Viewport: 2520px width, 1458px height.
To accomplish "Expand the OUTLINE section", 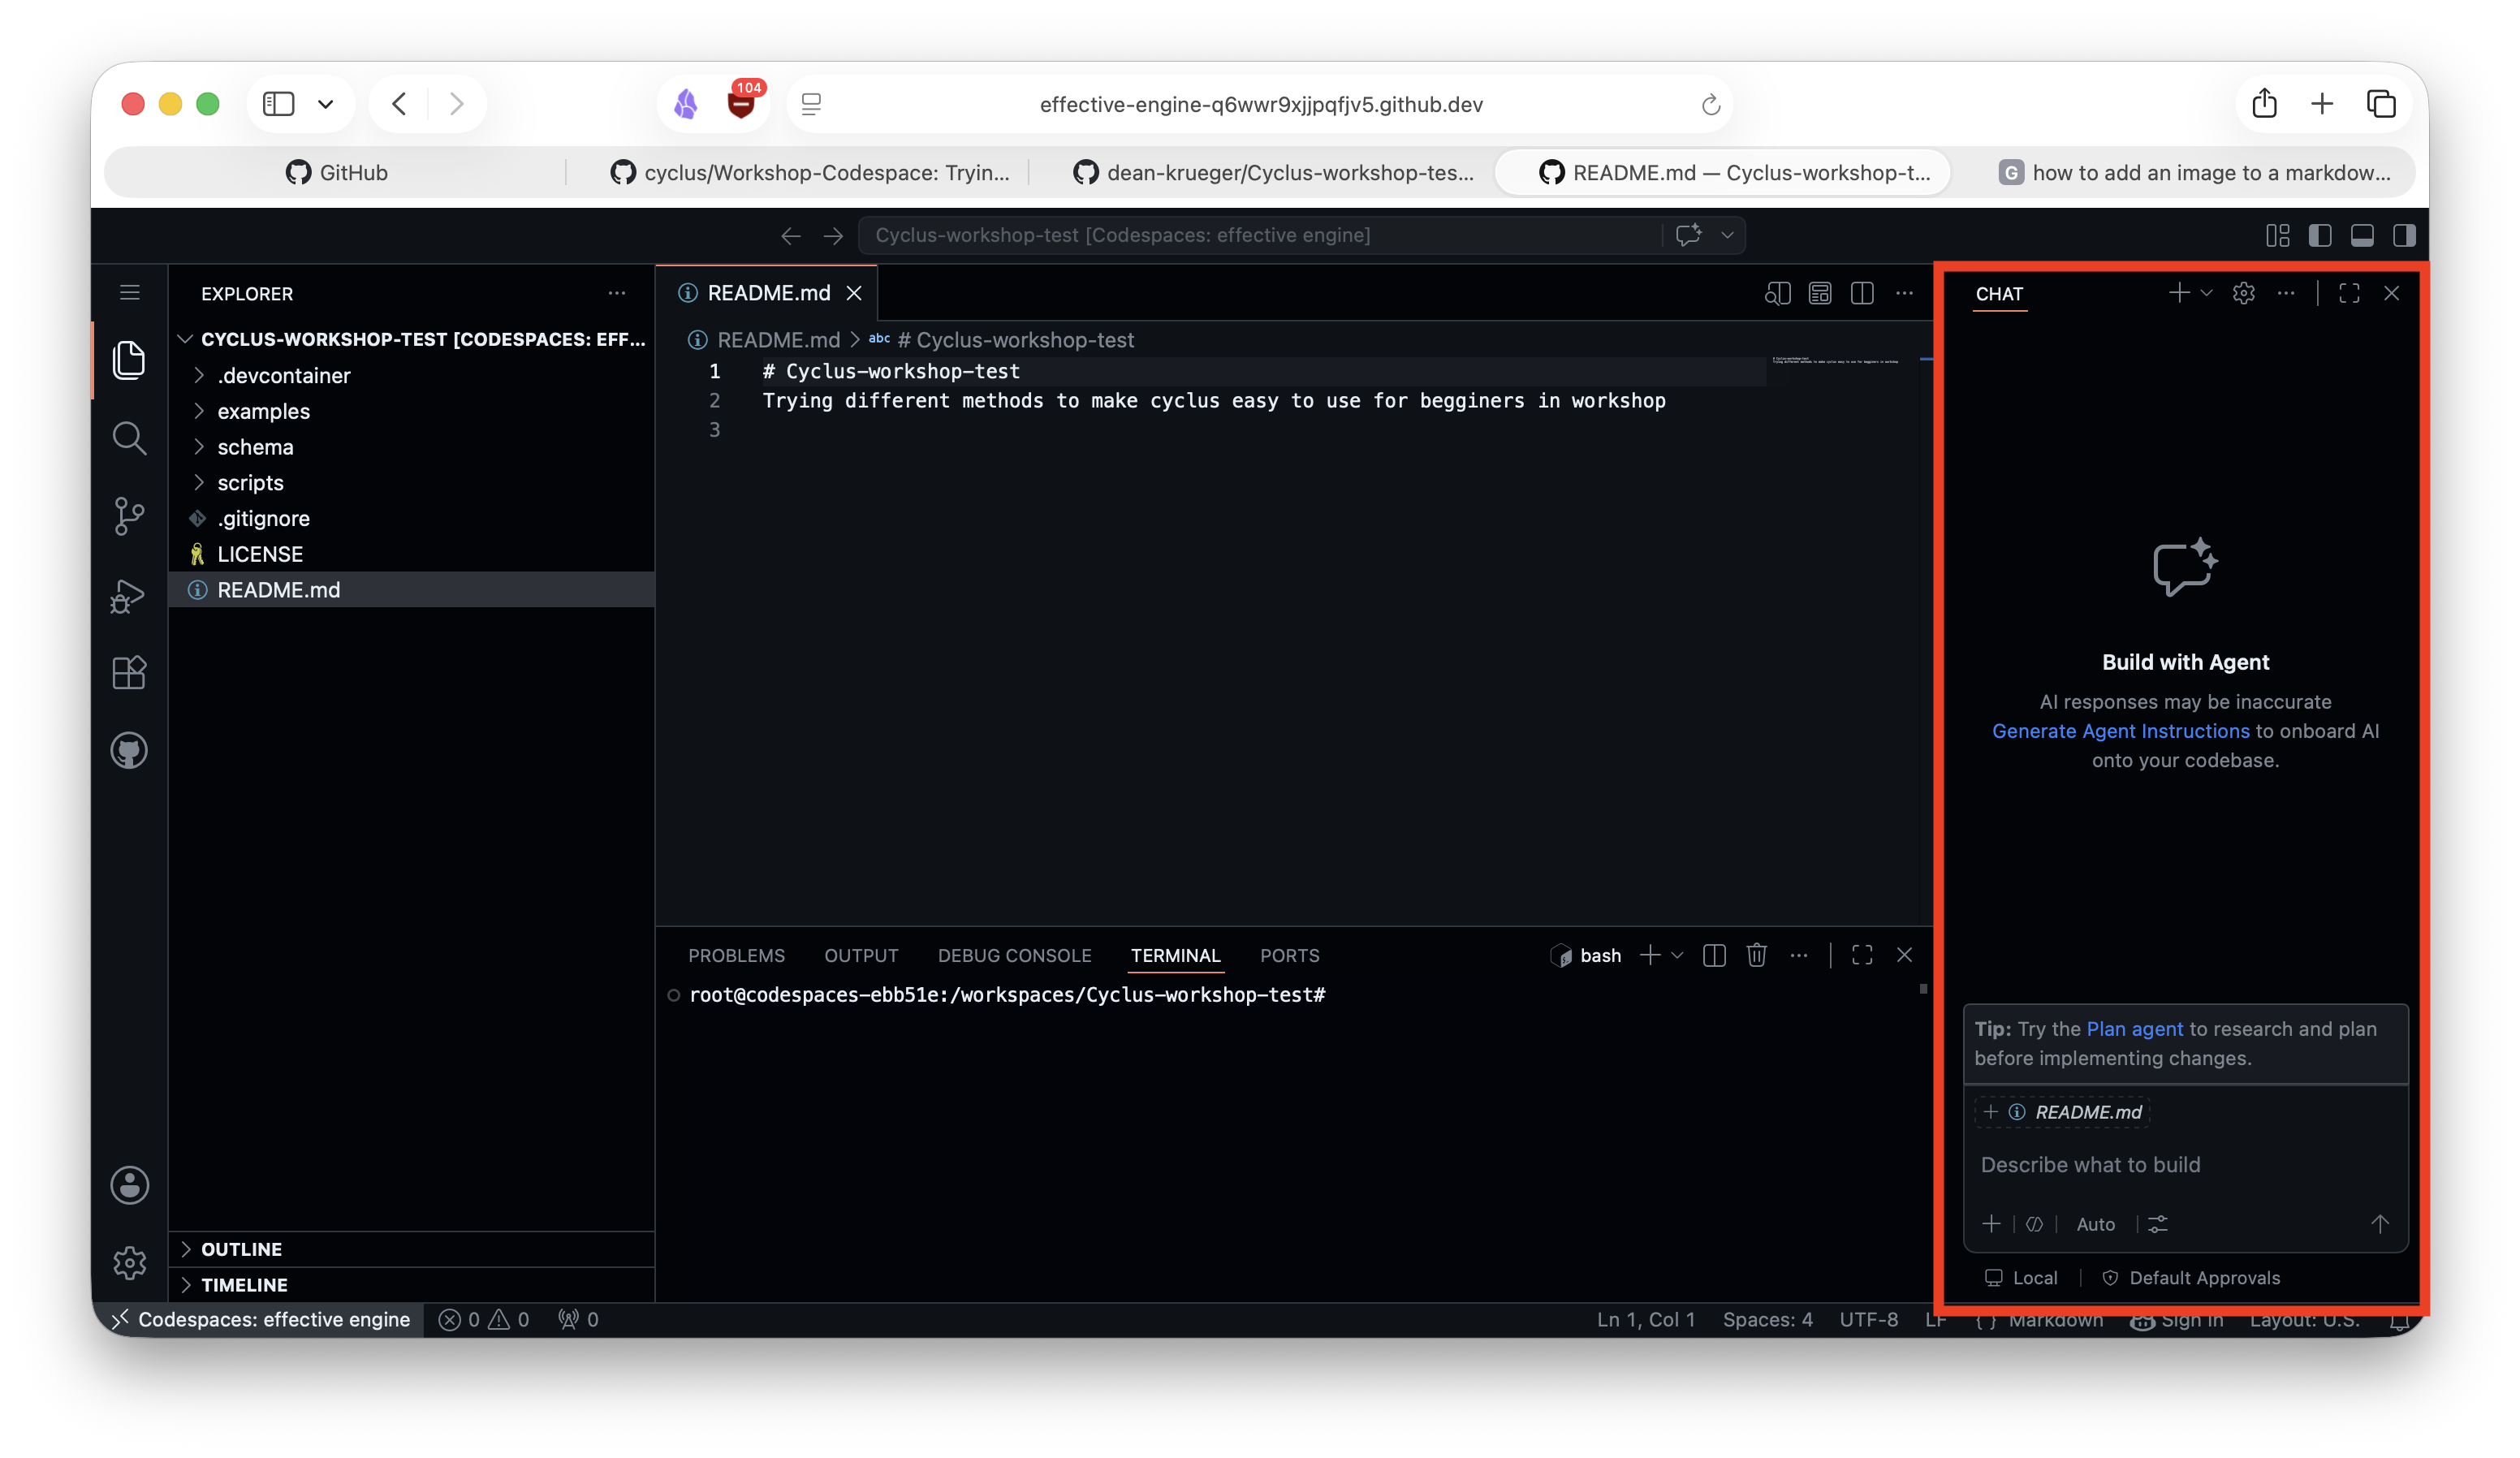I will point(412,1249).
